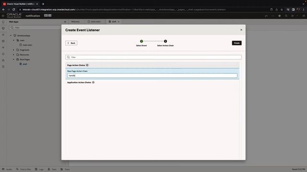Open the shell tab dropdown arrow
The image size is (307, 172).
(118, 21)
